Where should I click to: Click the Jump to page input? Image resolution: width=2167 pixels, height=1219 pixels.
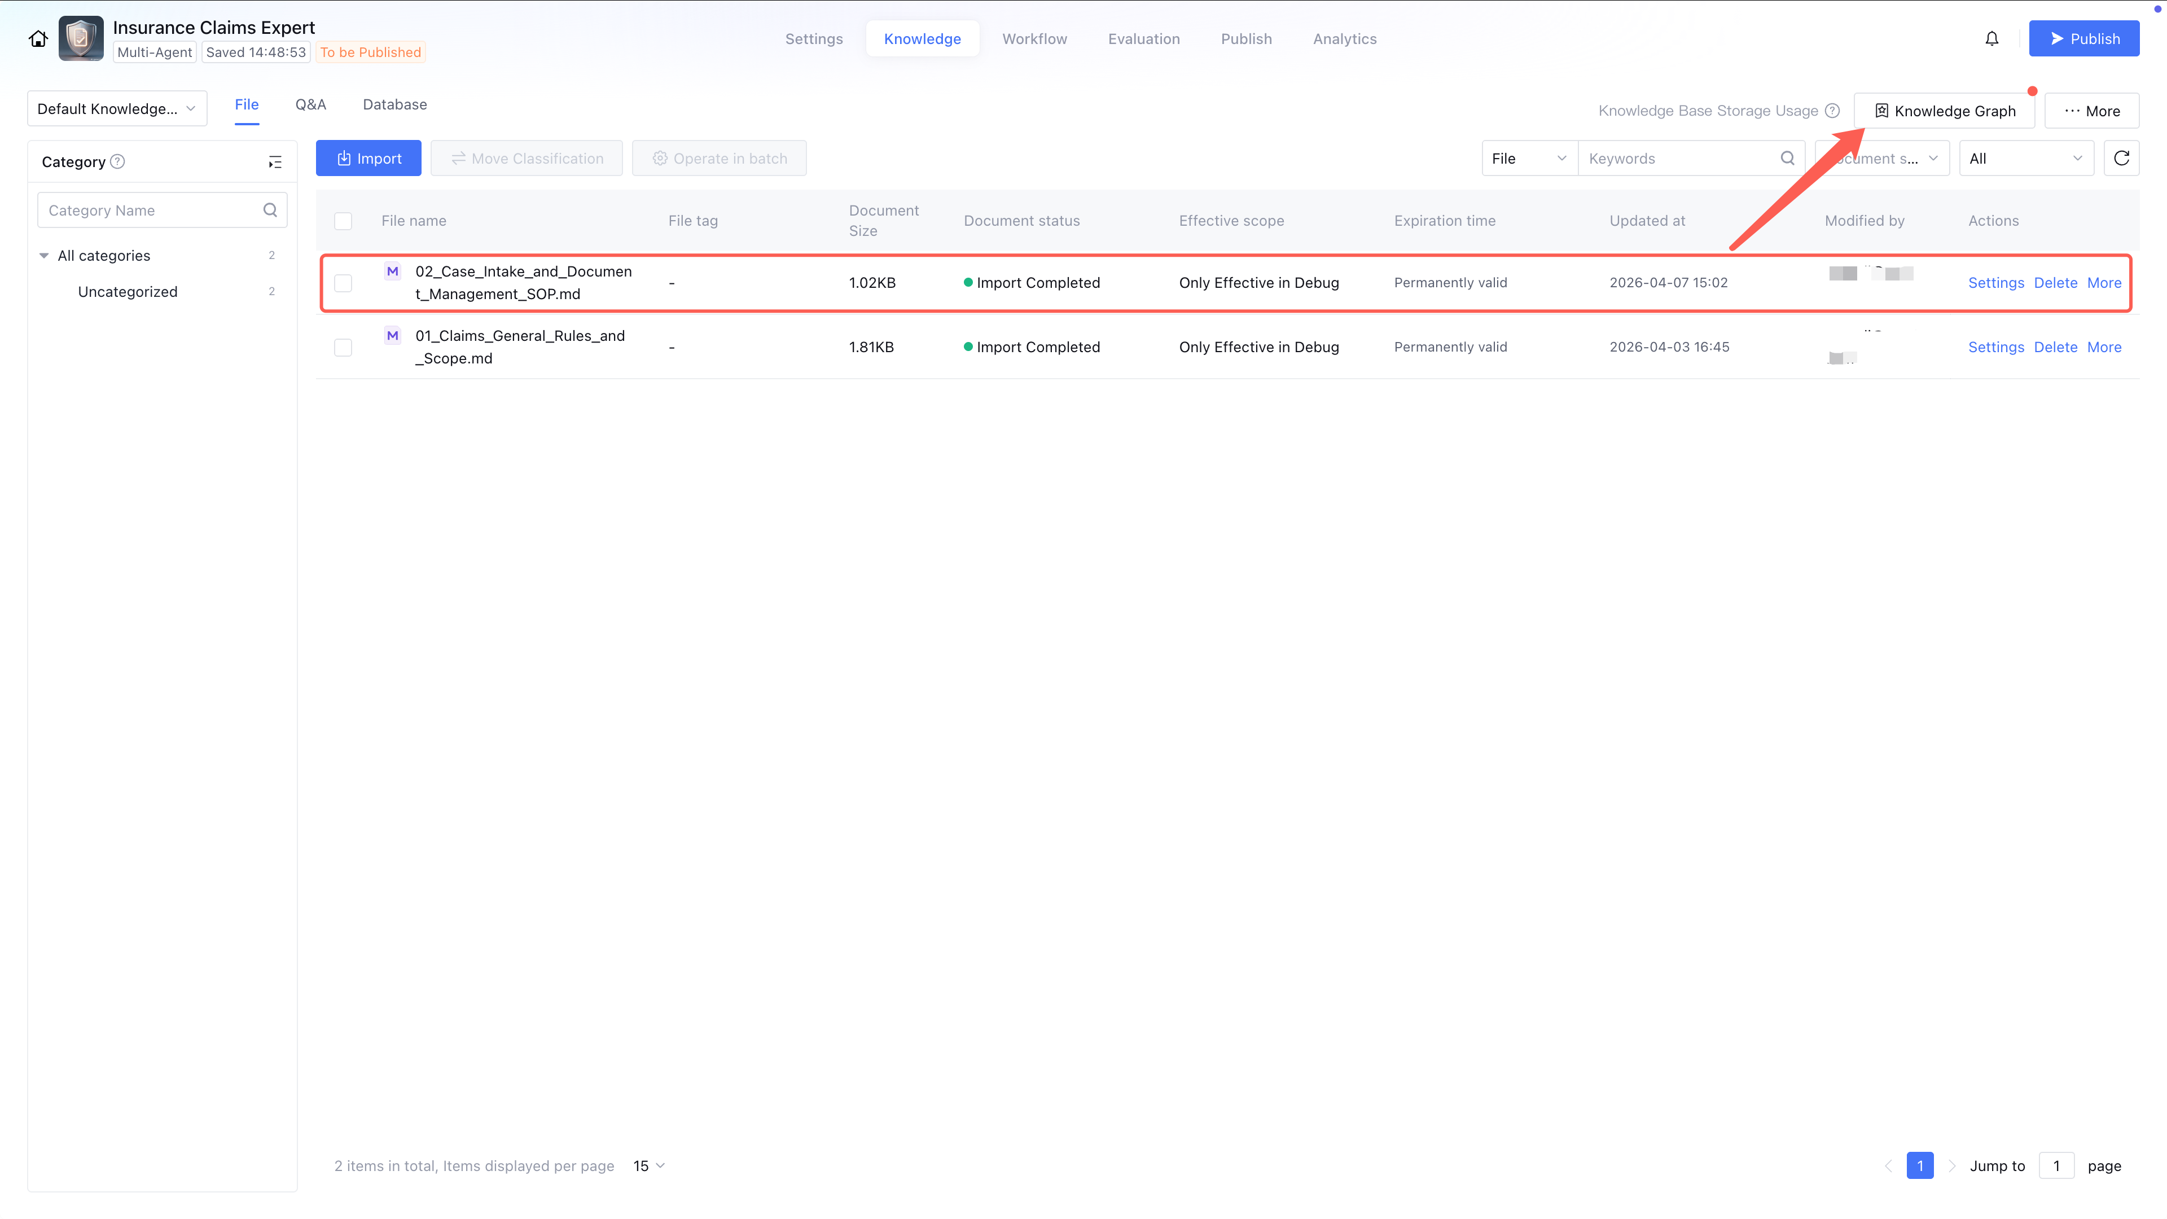tap(2056, 1165)
